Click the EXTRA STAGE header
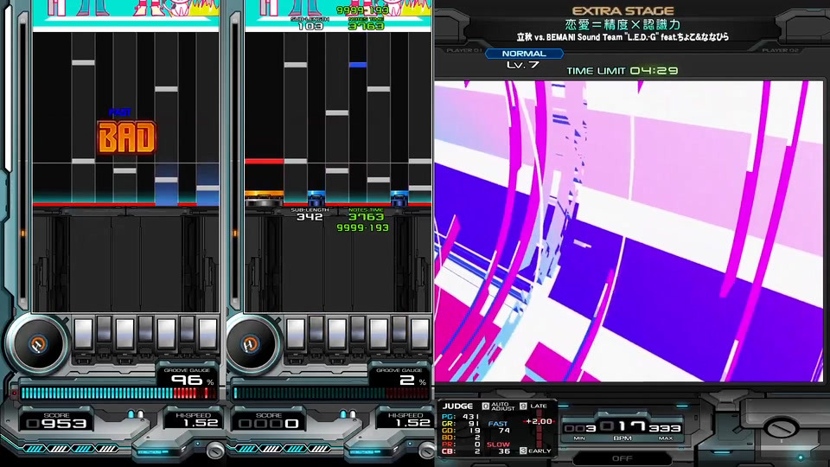This screenshot has height=467, width=830. (x=622, y=10)
